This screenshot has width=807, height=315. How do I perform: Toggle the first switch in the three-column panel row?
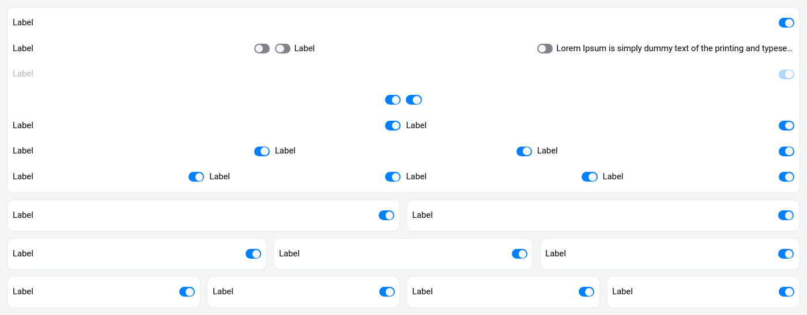click(x=262, y=151)
